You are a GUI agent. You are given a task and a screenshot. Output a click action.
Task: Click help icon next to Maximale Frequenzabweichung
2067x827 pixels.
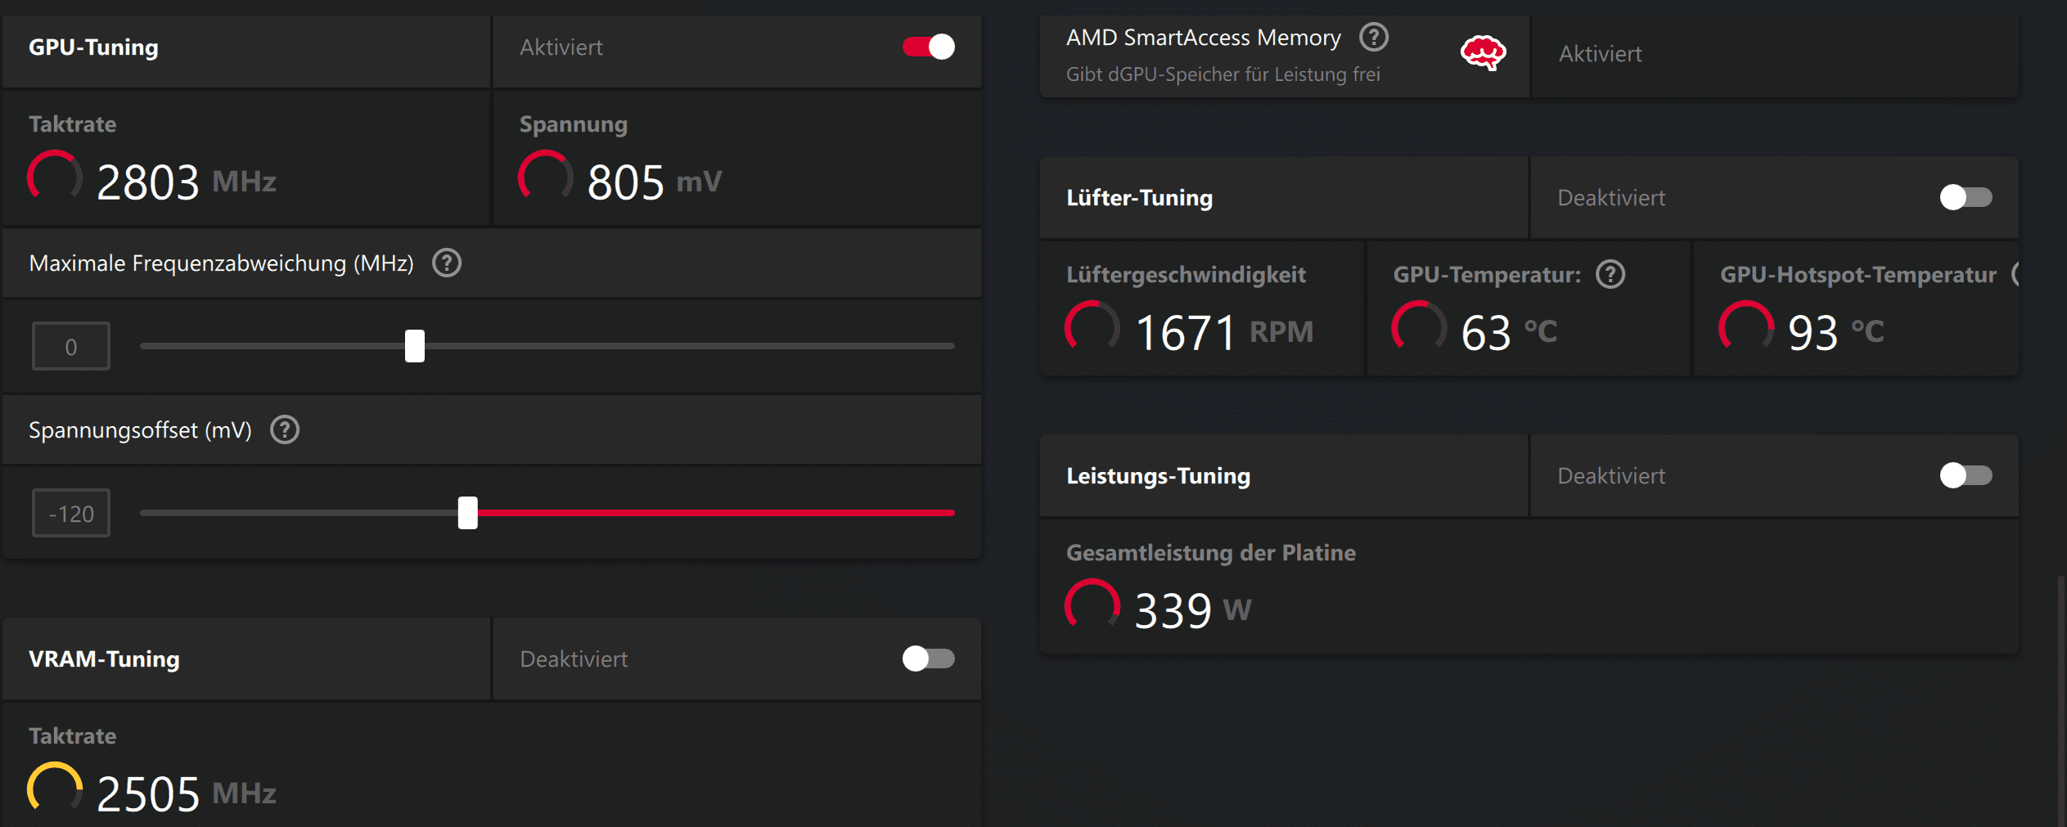point(447,263)
